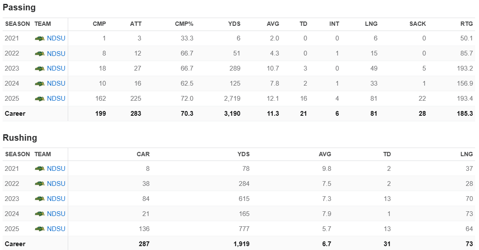Click the NDSU logo in 2022 rushing row
Screen dimensions: 479x250
[x=40, y=184]
